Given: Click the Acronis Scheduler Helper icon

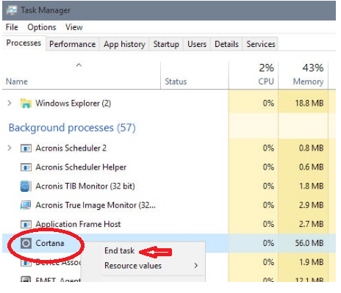Looking at the screenshot, I should pos(26,167).
